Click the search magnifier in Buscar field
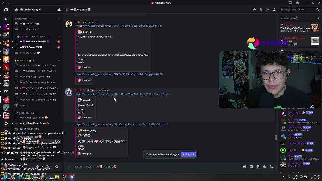Screen dimensions: 322x181 point(318,10)
